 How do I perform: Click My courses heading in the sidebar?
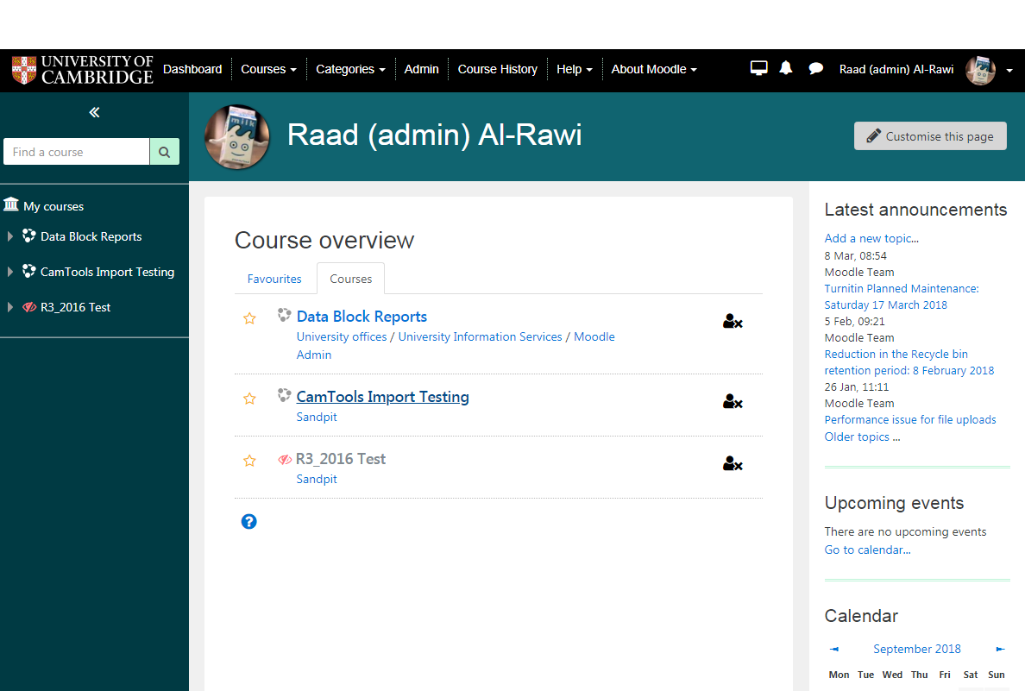click(x=53, y=206)
